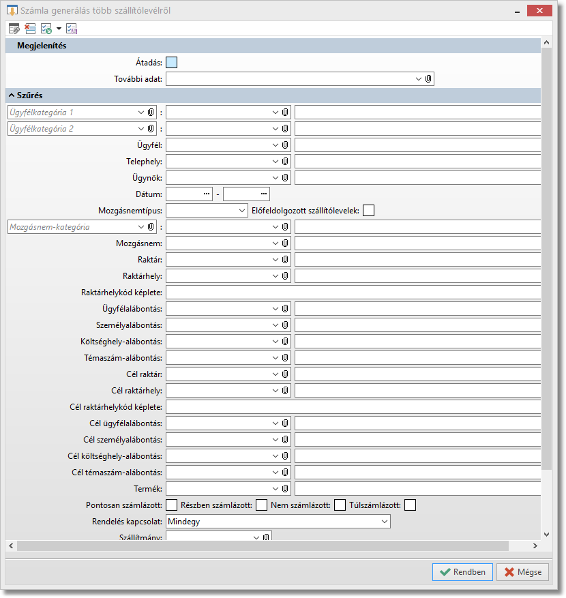Click paperclip icon beside További adat field
Screen dimensions: 566x598
click(x=428, y=79)
